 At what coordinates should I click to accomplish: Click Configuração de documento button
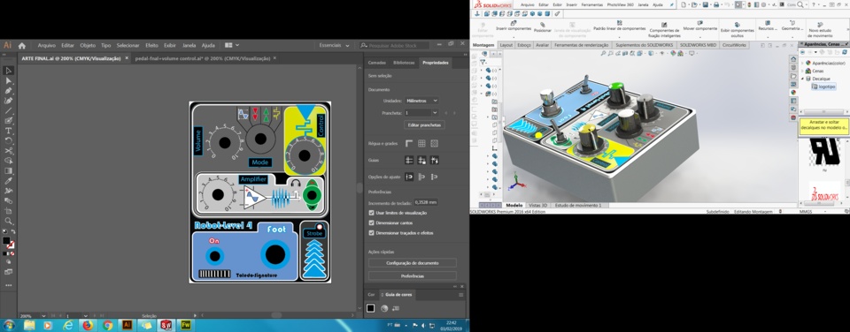point(412,263)
